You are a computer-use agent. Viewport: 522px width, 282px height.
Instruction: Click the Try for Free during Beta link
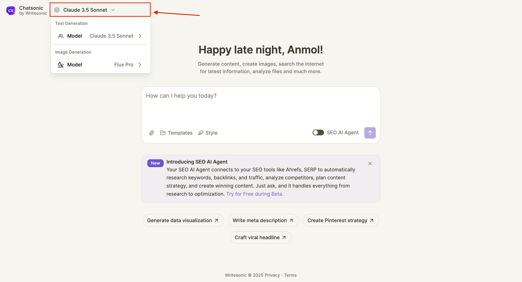[255, 194]
